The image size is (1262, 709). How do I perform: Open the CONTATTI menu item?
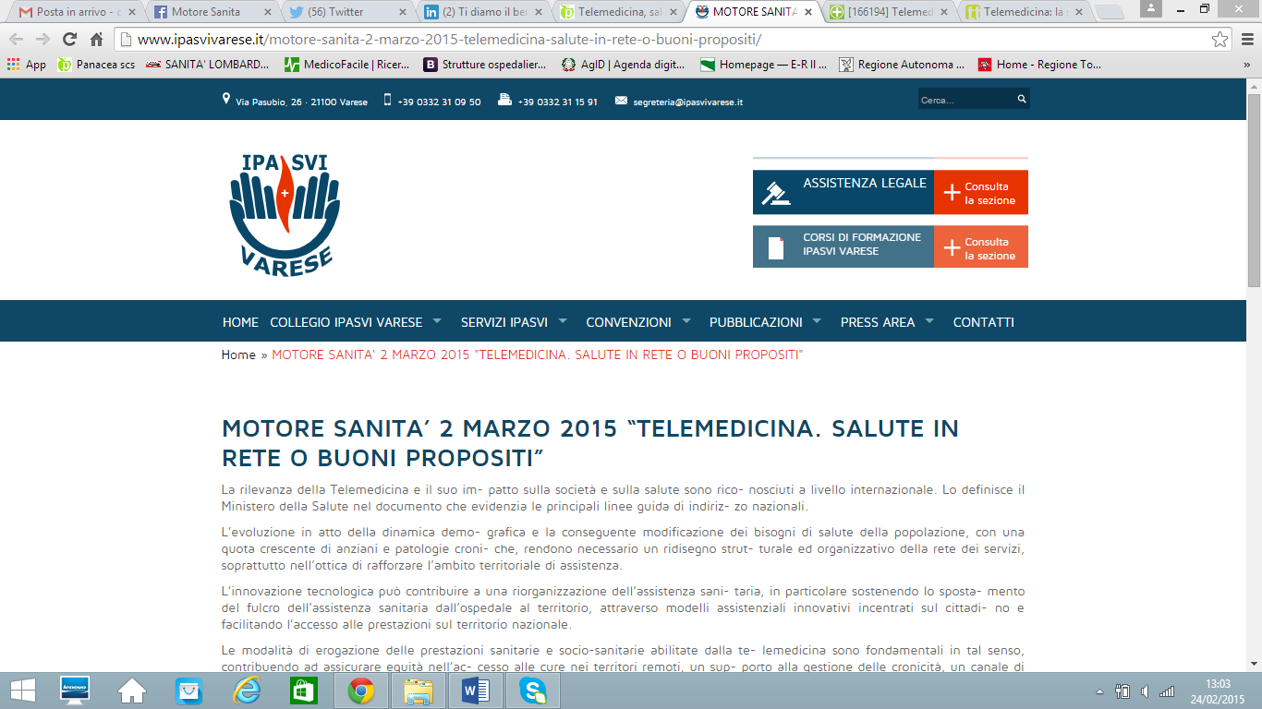(x=984, y=322)
